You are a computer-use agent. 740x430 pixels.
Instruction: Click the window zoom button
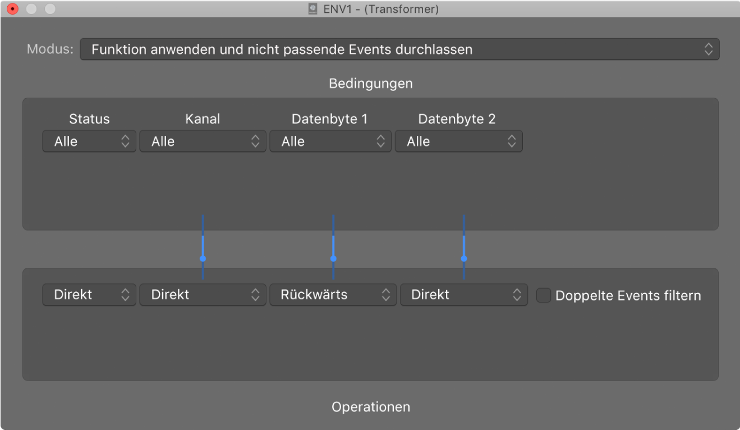[x=50, y=9]
